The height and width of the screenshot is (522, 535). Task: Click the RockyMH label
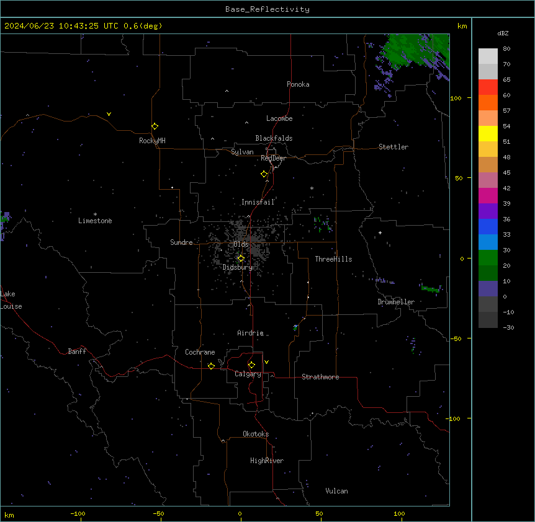[x=152, y=141]
